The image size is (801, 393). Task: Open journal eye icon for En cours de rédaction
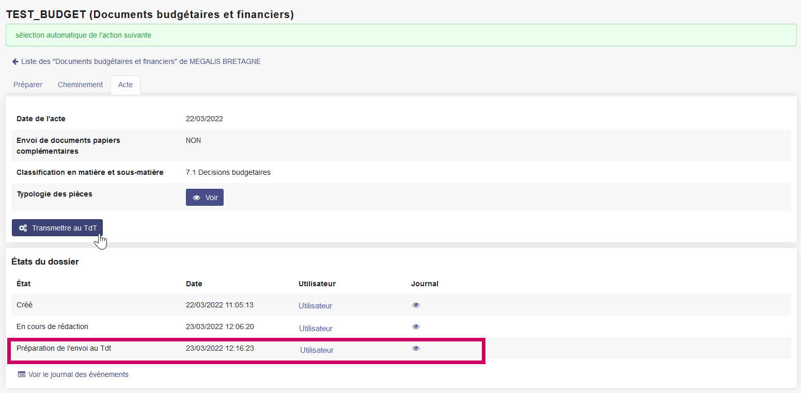(x=416, y=326)
